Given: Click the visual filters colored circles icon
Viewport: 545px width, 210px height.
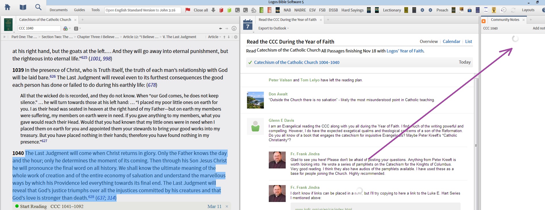Looking at the screenshot, I should (x=65, y=28).
